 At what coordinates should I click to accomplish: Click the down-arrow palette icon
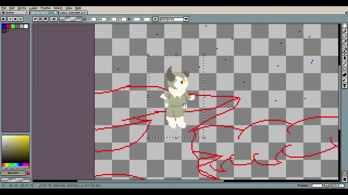(10, 19)
